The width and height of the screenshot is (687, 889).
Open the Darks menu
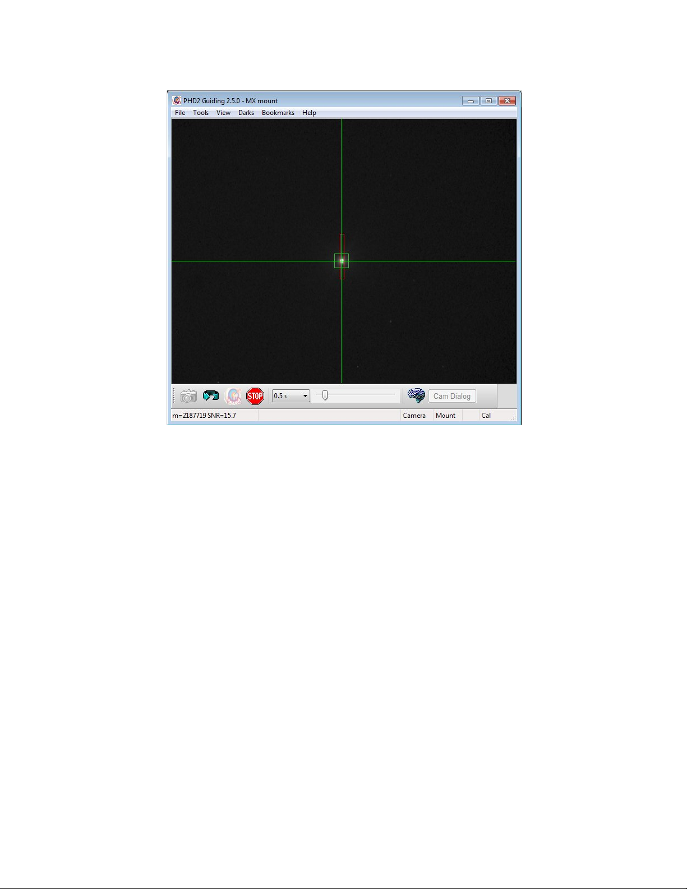246,113
